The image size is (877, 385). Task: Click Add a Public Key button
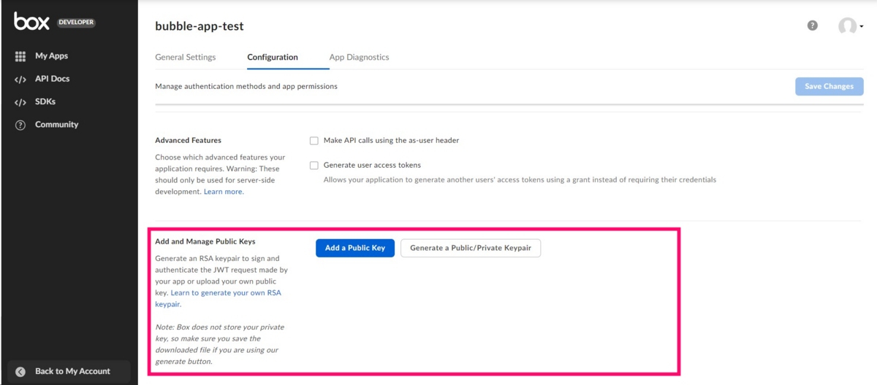coord(355,248)
